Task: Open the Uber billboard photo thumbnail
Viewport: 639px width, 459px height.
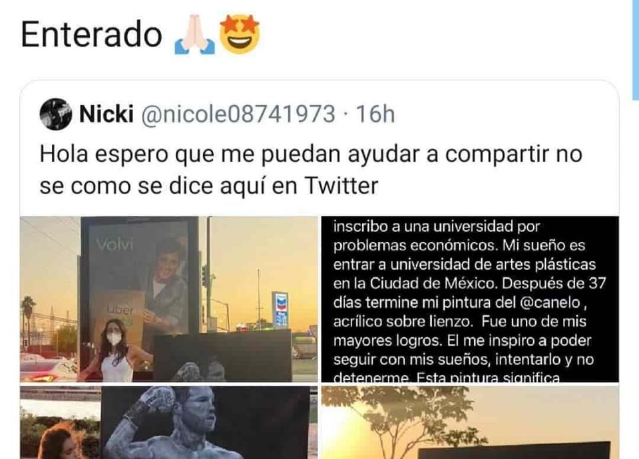Action: point(168,299)
